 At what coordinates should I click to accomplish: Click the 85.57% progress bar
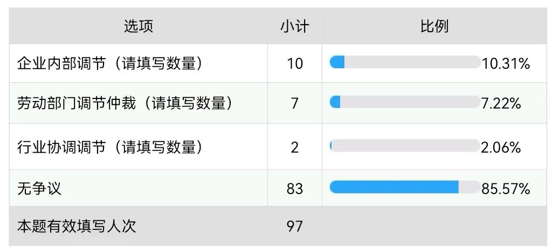[x=404, y=187]
